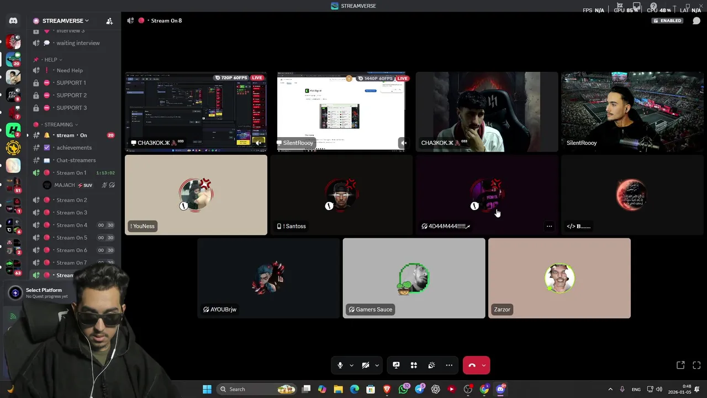Click the ENABLED overlay status badge
The height and width of the screenshot is (398, 707).
(667, 21)
